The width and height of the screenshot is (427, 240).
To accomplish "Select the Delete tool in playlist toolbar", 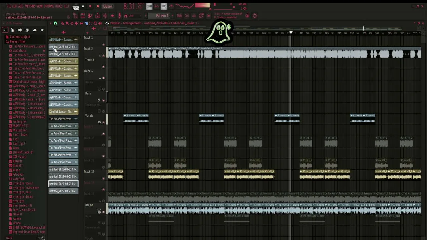I will pos(72,23).
